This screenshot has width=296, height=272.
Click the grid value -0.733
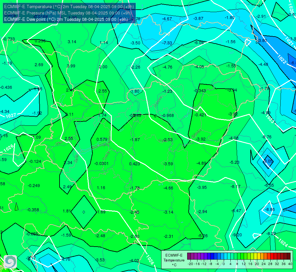[x=8, y=39]
